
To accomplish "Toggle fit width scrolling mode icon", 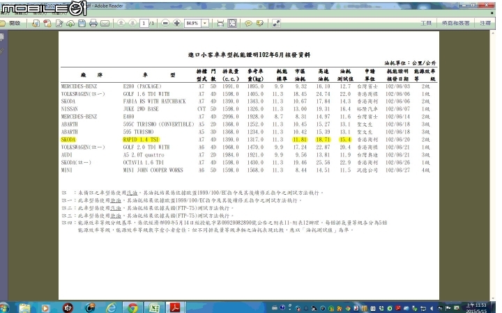I will pyautogui.click(x=220, y=23).
